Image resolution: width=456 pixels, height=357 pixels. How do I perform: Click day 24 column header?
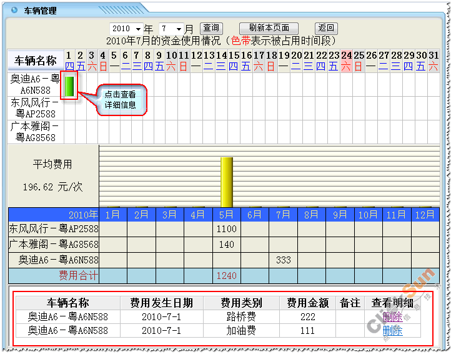(346, 61)
